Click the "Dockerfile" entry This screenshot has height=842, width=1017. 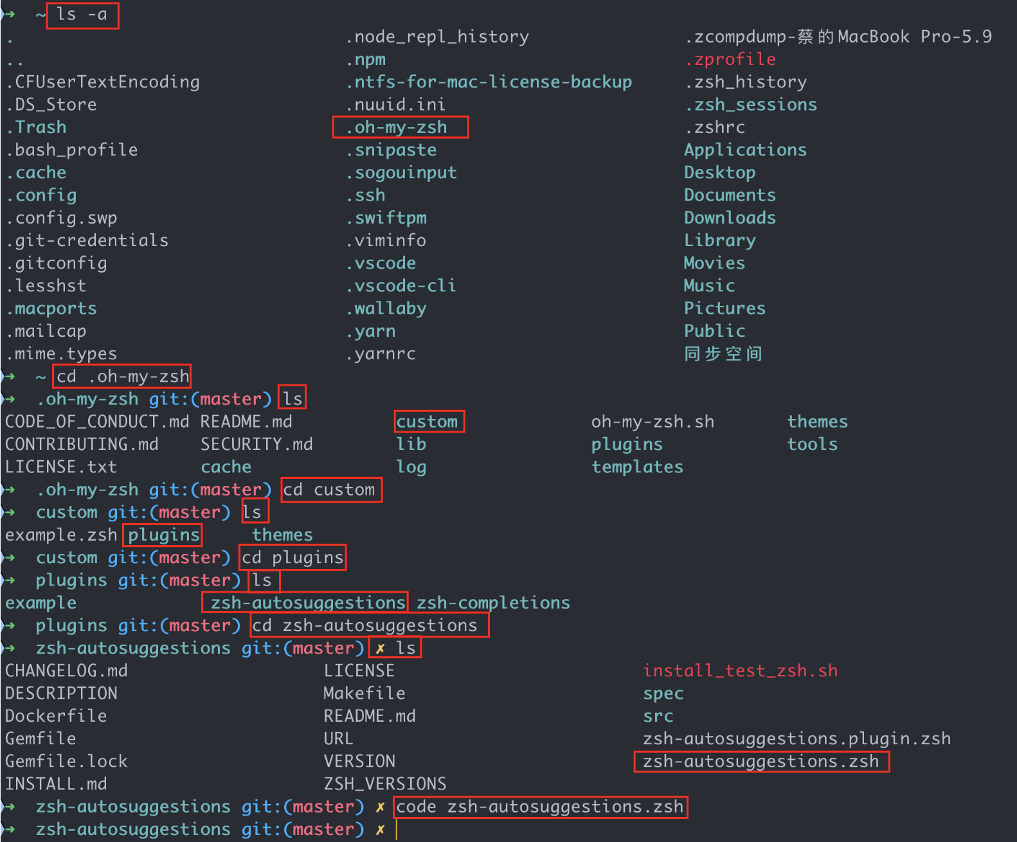(57, 716)
